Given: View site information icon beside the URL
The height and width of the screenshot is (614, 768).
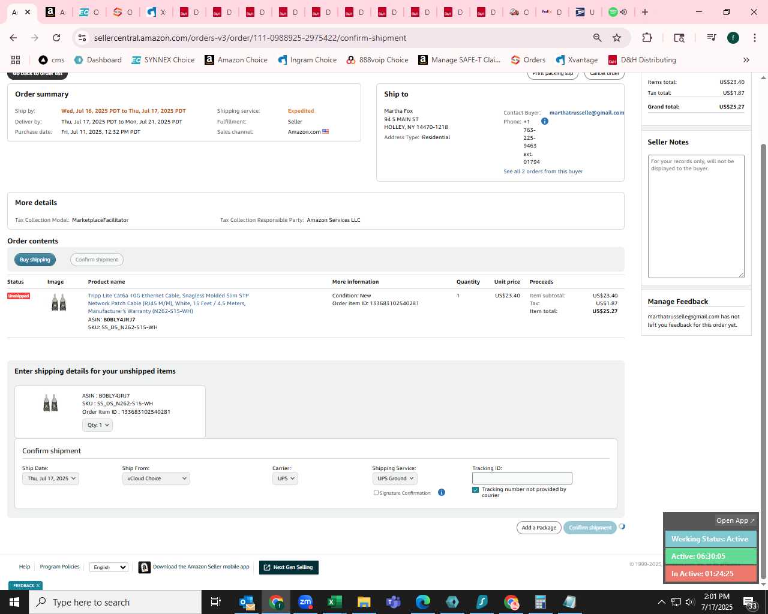Looking at the screenshot, I should click(82, 38).
